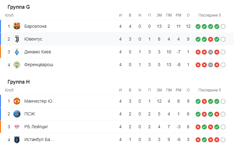Click Juventus's red loss result icon
This screenshot has height=146, width=234.
pos(210,39)
